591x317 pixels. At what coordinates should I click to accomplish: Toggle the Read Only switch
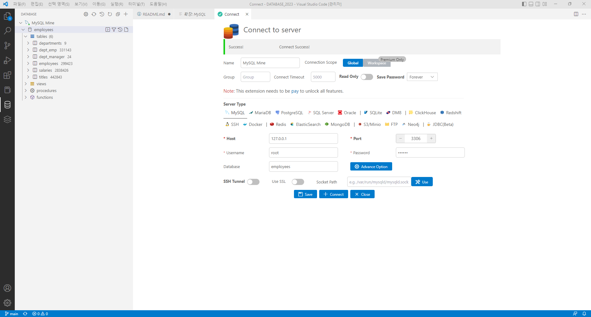[x=367, y=77]
